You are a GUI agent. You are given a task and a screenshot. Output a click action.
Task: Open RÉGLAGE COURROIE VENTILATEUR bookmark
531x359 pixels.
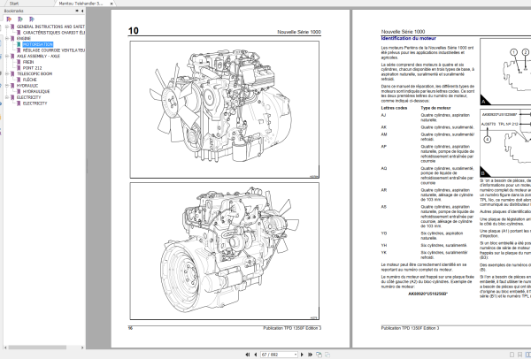point(54,50)
